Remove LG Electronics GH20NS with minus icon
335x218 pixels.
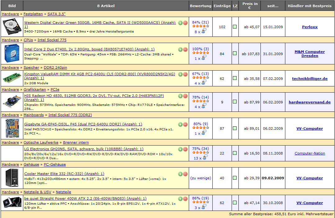click(185, 149)
